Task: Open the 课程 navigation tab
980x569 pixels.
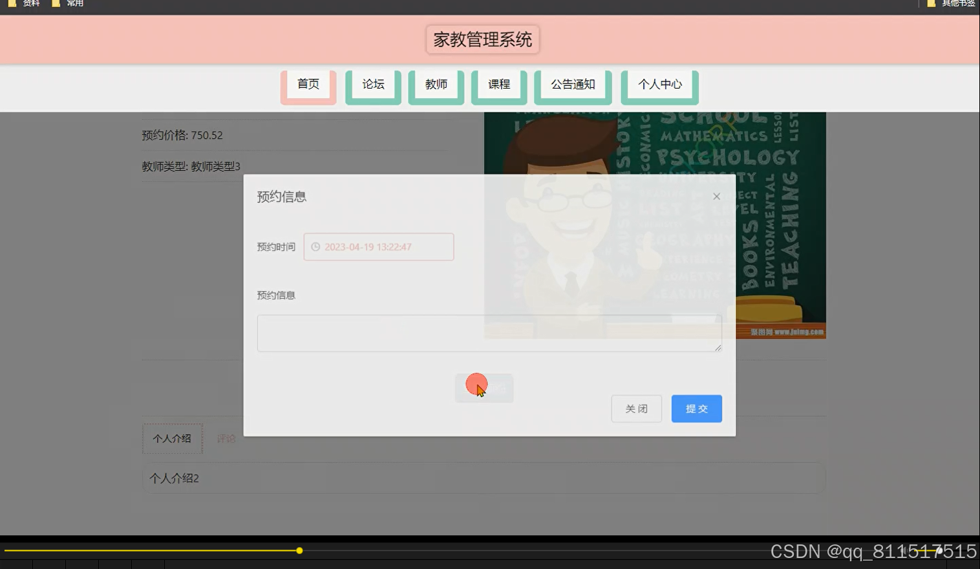Action: [x=498, y=84]
